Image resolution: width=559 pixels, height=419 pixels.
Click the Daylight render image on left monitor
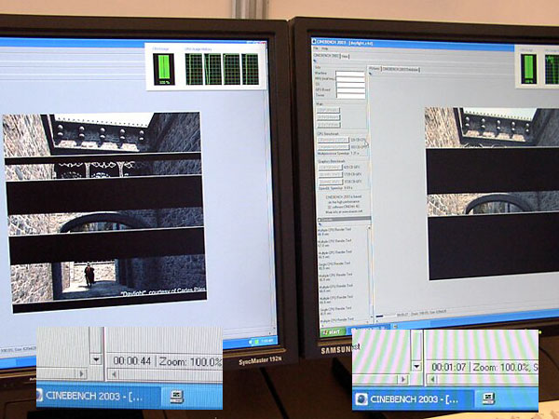(106, 212)
